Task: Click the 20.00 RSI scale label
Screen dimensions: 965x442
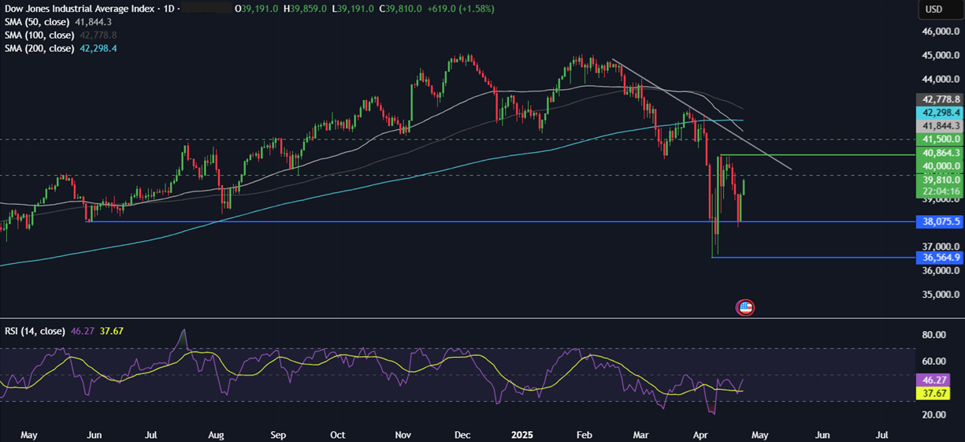Action: click(x=932, y=414)
